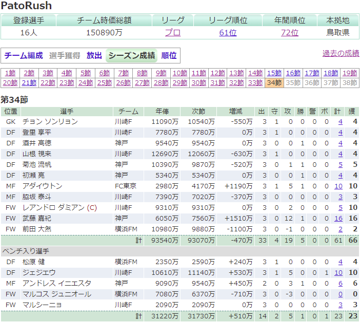Click the greyed-out 35節 cell
Screen dimensions: 360x323
(x=293, y=83)
